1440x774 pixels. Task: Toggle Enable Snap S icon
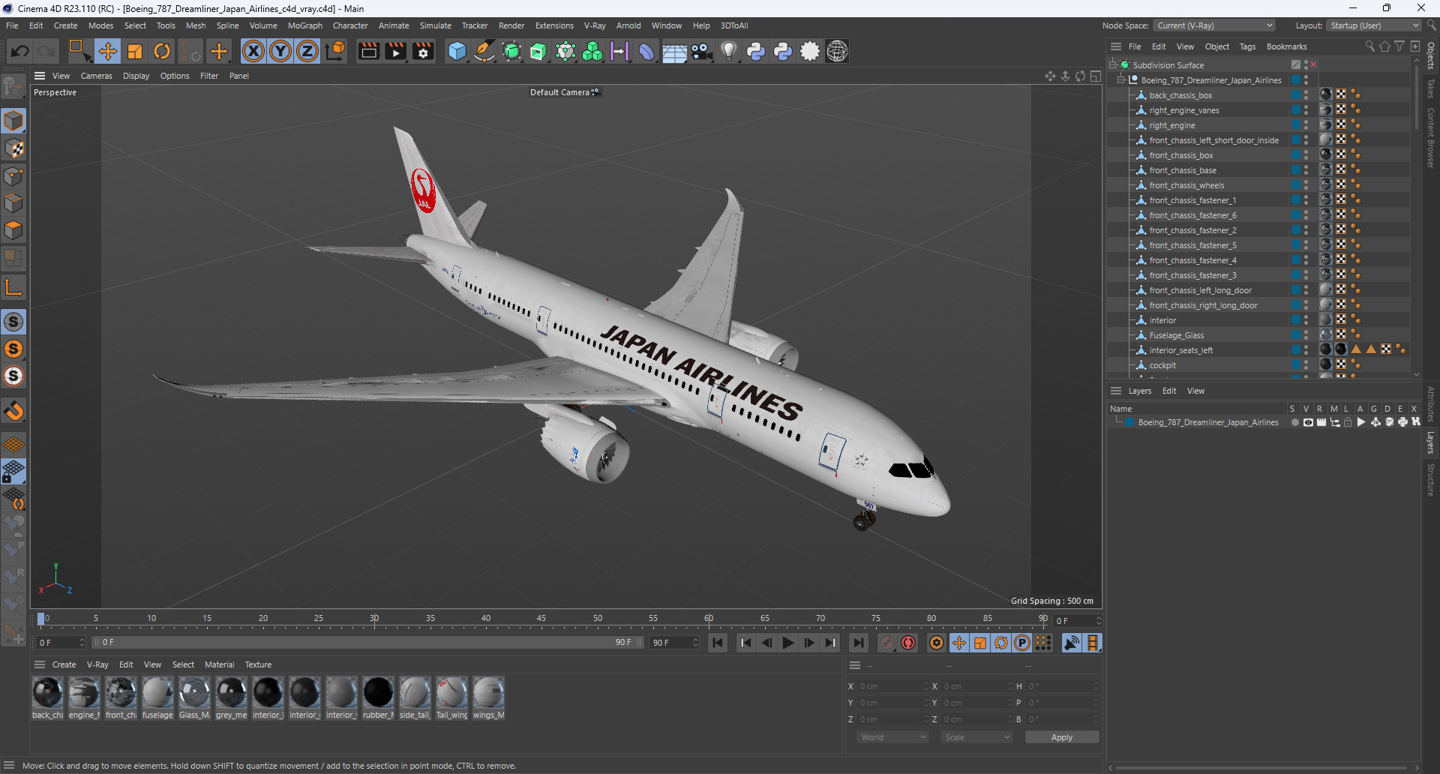coord(13,322)
